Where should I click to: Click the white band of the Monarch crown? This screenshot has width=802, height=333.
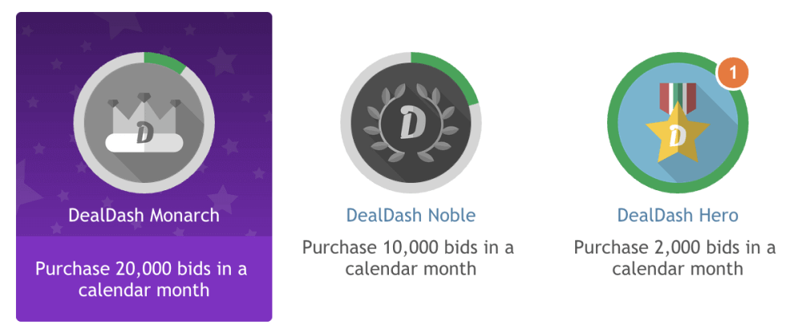[x=144, y=144]
